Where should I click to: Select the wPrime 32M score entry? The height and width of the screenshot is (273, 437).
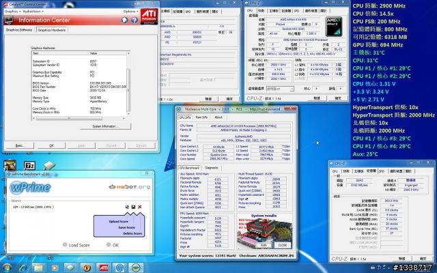(33, 207)
